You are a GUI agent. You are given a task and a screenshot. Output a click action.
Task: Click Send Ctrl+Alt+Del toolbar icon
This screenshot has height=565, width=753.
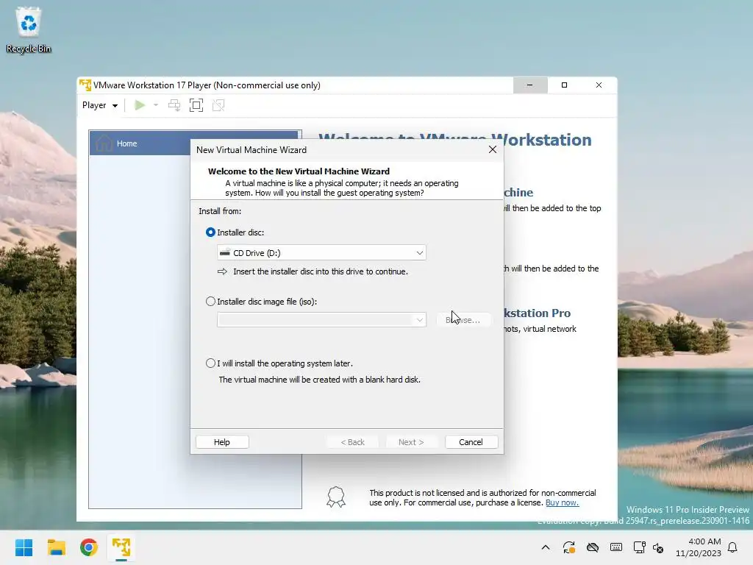tap(174, 105)
